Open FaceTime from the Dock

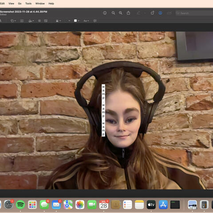(x=92, y=205)
